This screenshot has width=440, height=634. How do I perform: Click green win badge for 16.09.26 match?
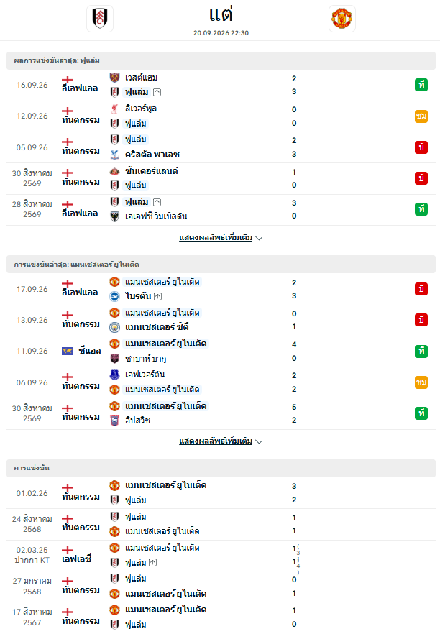(x=421, y=85)
